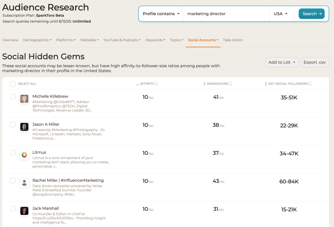The width and height of the screenshot is (334, 227).
Task: Tick the Rachel Miller row checkbox
Action: (x=13, y=181)
